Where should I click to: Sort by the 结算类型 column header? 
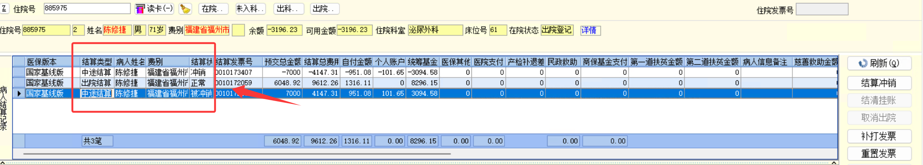coord(97,62)
